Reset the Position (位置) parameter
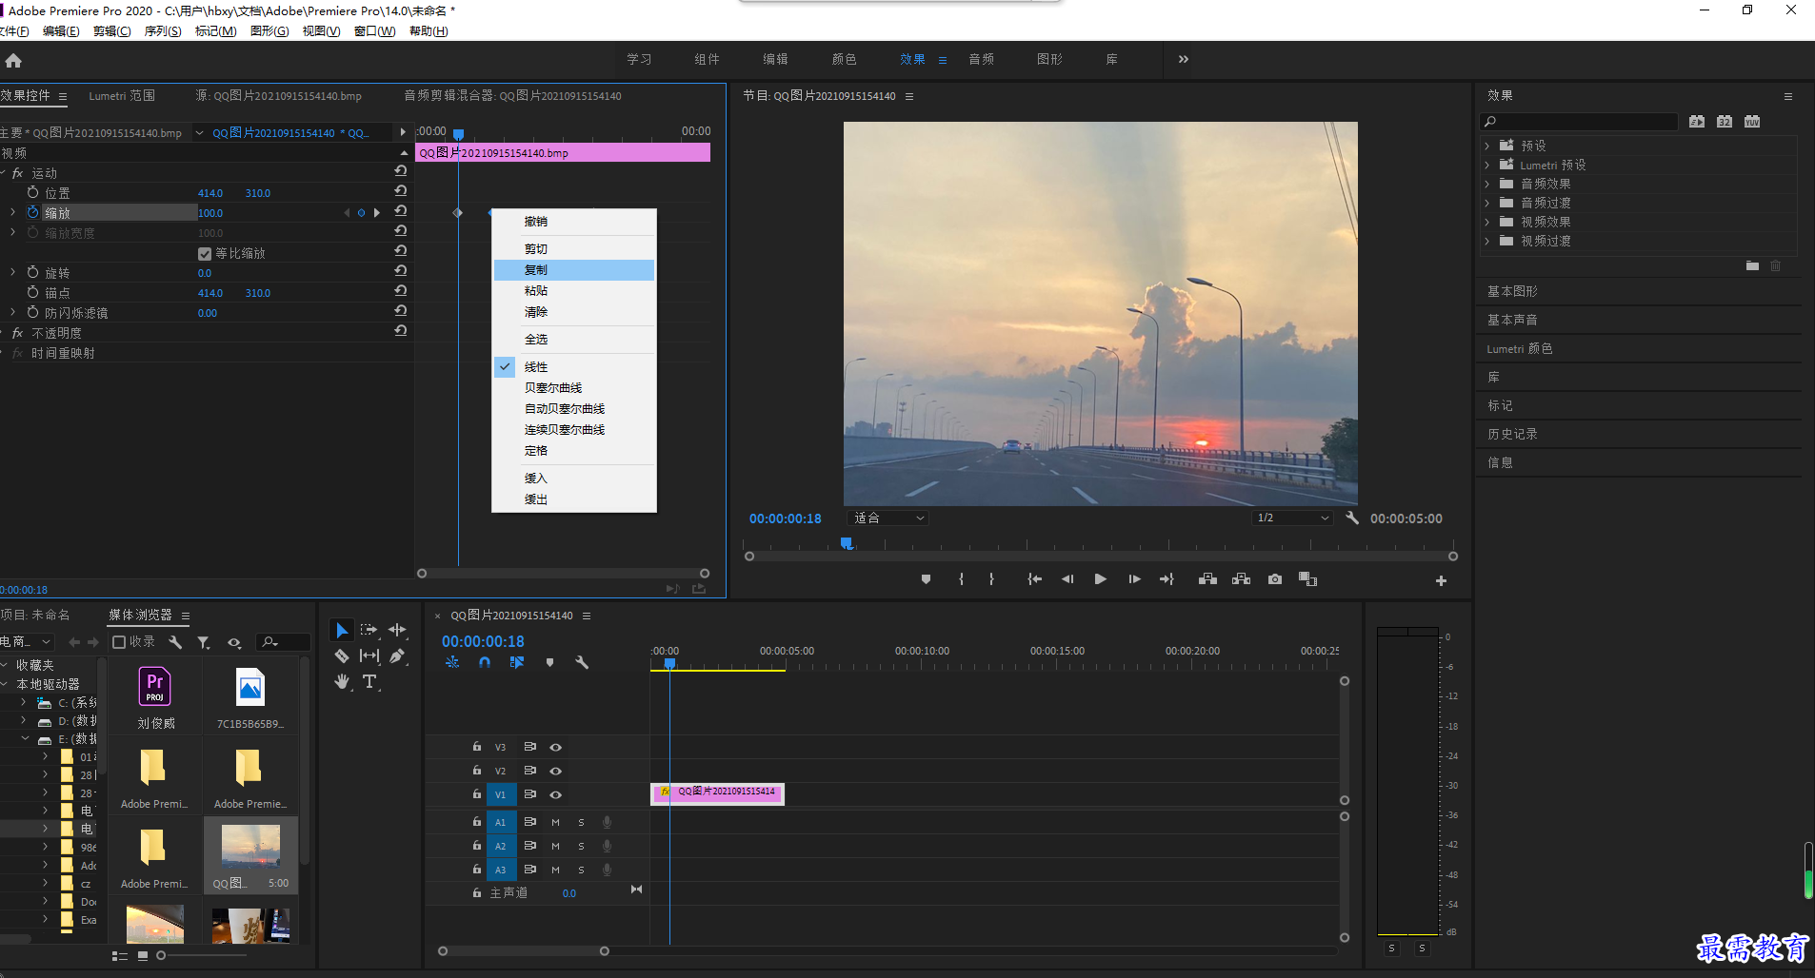 pyautogui.click(x=401, y=192)
